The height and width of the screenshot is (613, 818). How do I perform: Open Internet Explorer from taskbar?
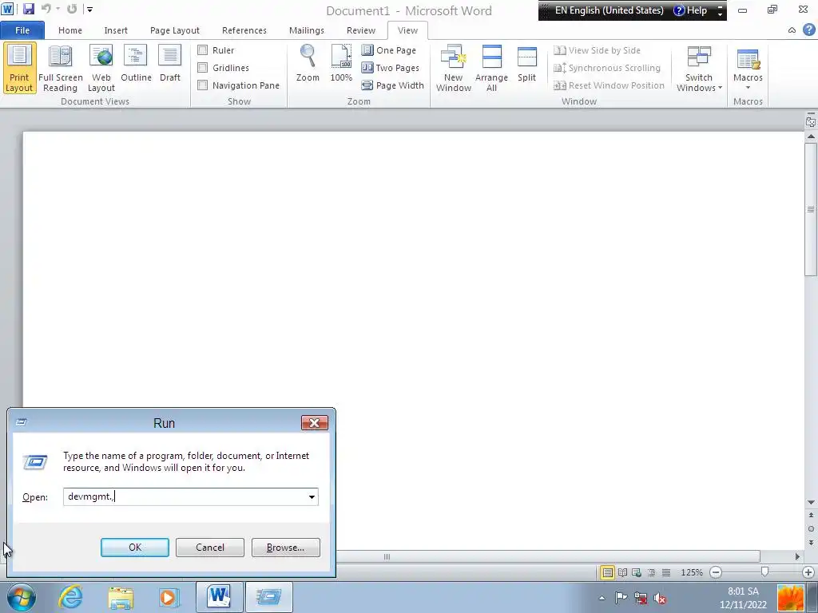[70, 597]
